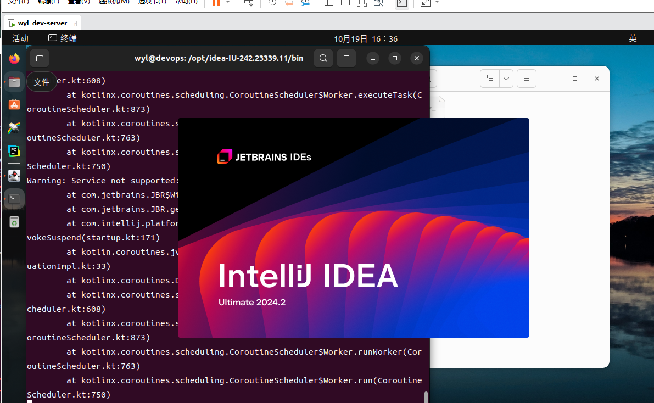654x403 pixels.
Task: Open the view options chevron in the file manager
Action: coord(506,78)
